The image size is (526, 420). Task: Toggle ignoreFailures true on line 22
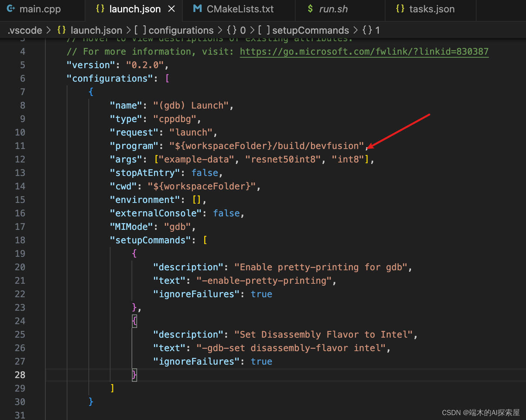[261, 294]
